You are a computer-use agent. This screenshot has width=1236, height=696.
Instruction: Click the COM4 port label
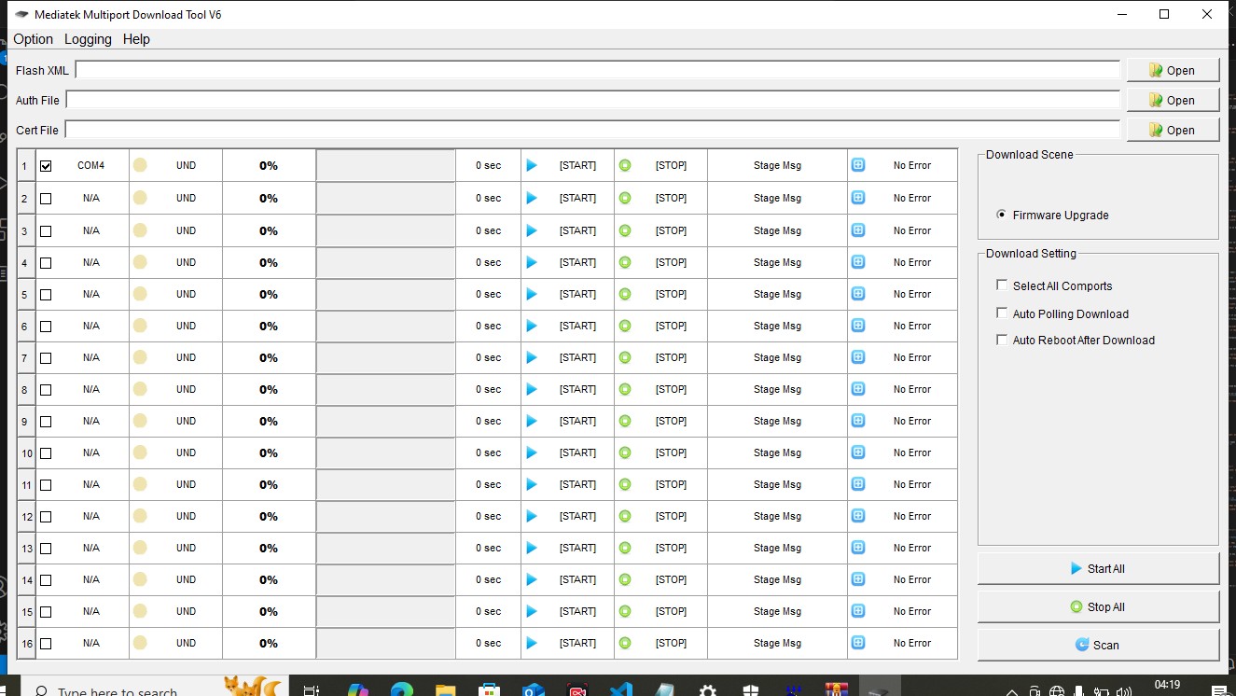[x=90, y=165]
